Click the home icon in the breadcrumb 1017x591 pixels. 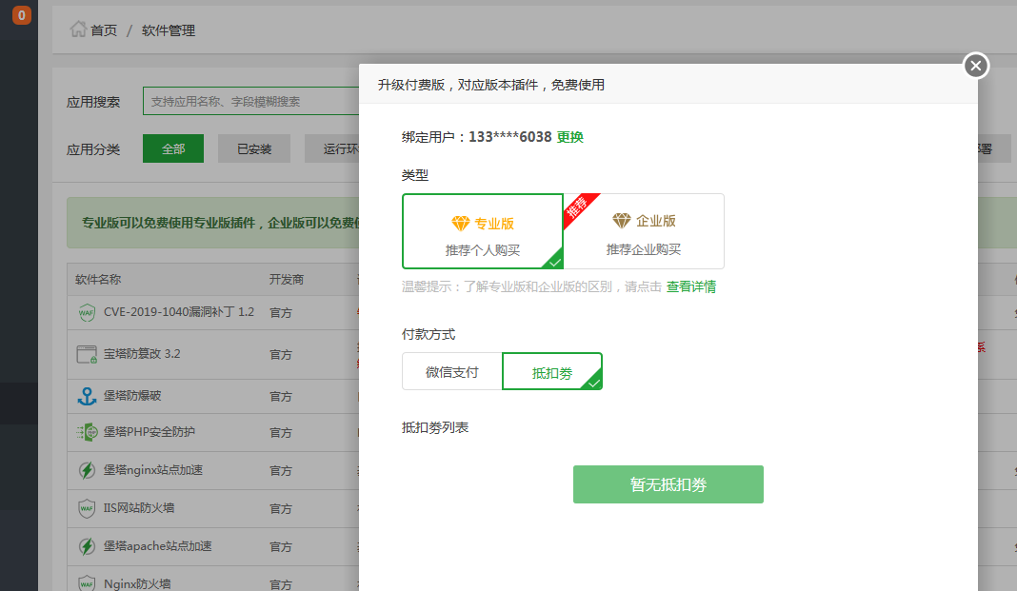pyautogui.click(x=78, y=30)
